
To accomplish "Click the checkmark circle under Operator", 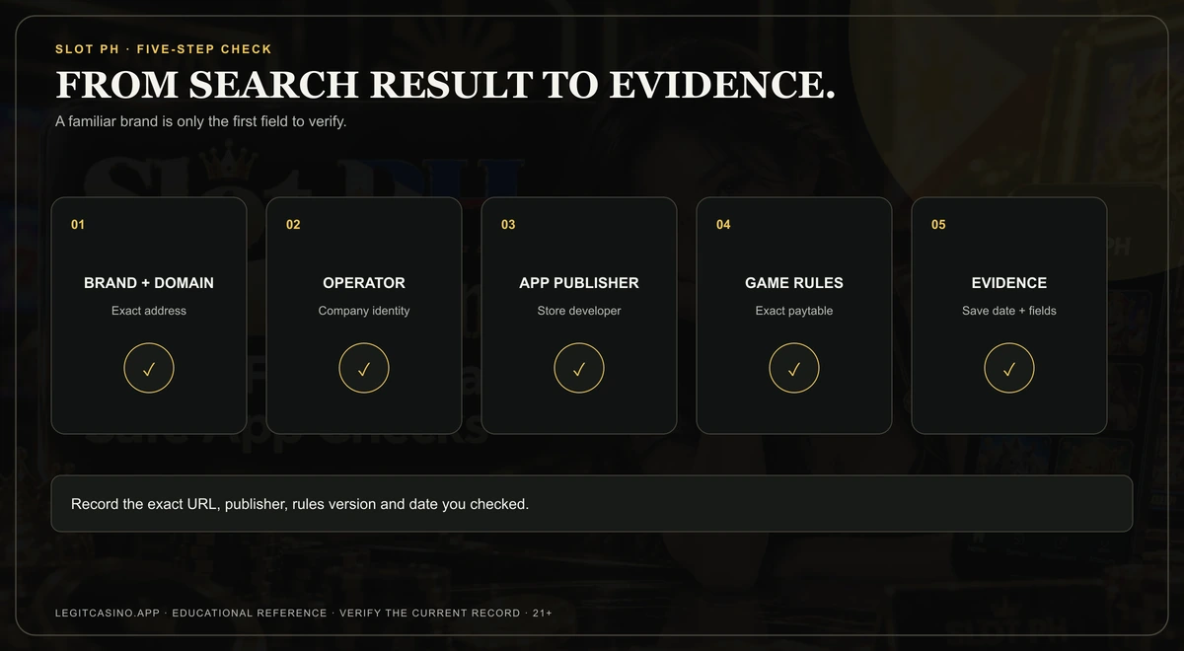I will pyautogui.click(x=364, y=369).
